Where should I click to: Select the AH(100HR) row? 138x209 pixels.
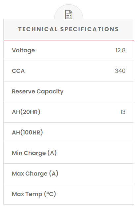69,132
